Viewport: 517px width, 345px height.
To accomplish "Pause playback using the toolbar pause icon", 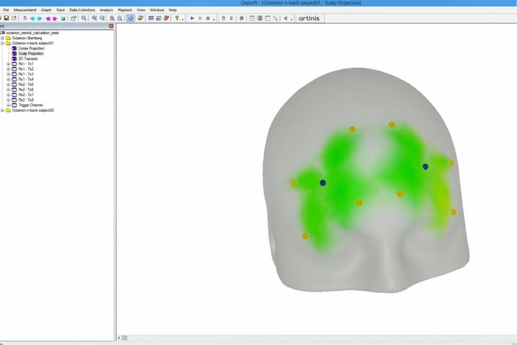I will click(x=200, y=18).
